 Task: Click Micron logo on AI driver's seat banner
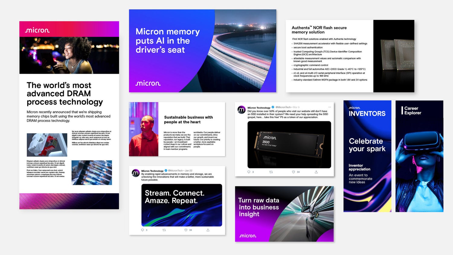148,83
